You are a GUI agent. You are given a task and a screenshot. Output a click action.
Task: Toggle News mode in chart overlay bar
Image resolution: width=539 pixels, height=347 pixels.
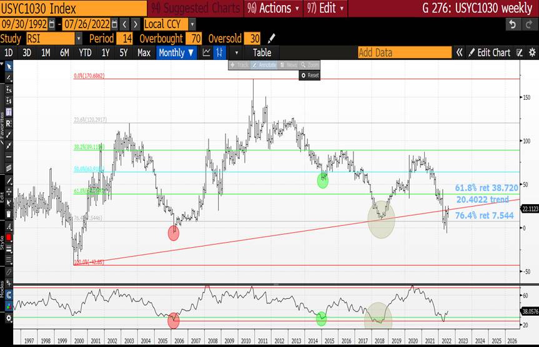[x=289, y=65]
